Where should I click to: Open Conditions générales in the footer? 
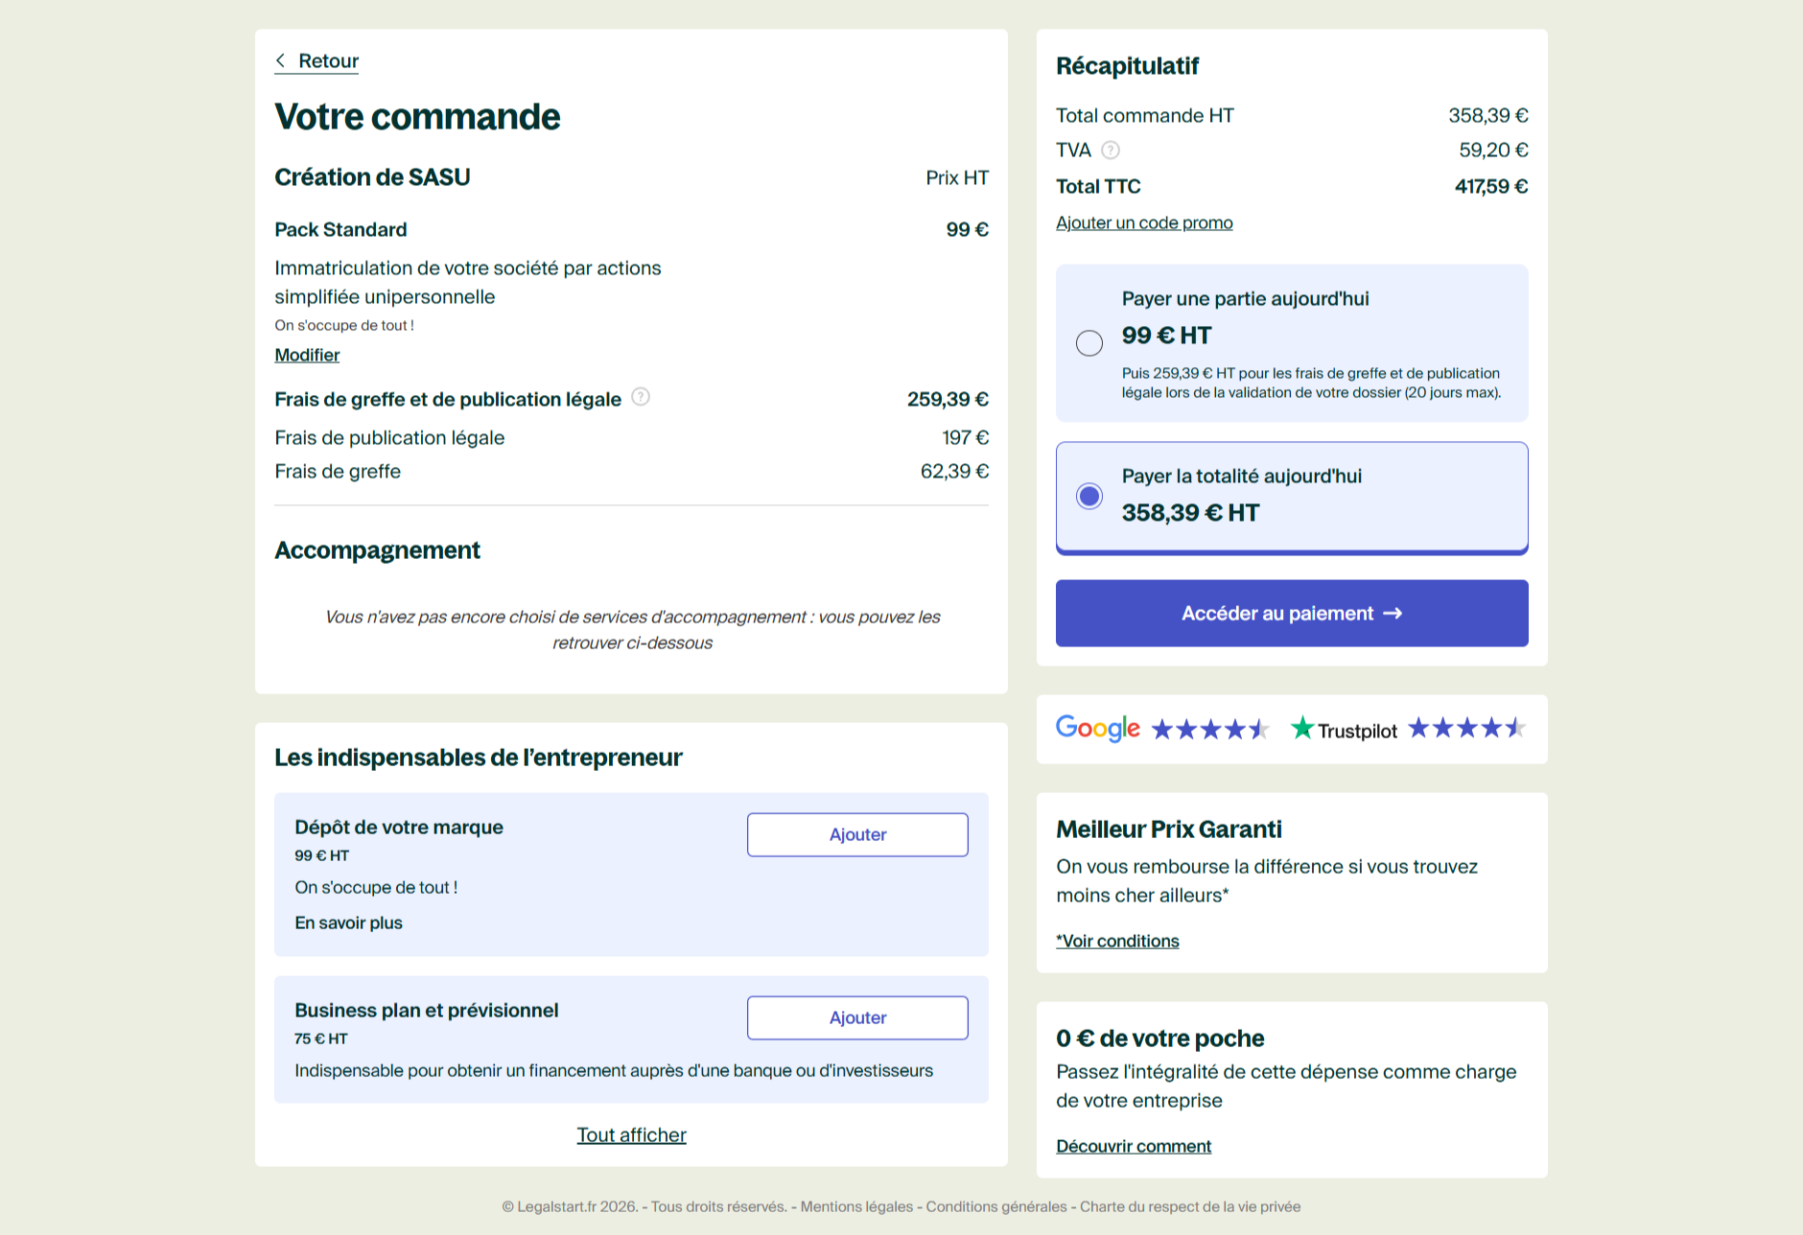click(995, 1206)
